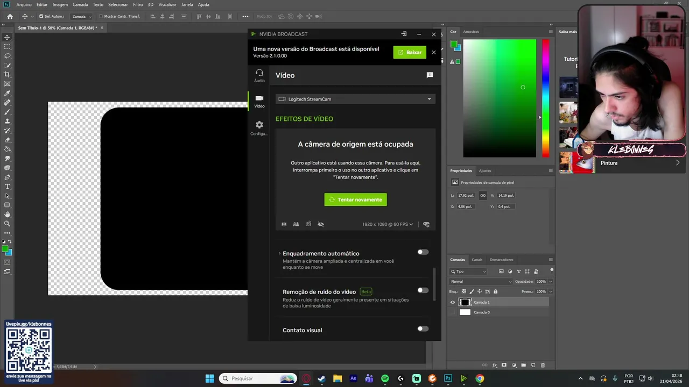Image resolution: width=689 pixels, height=387 pixels.
Task: Select the Brush tool
Action: pos(8,112)
